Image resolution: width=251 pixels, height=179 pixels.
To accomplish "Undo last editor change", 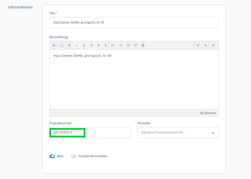I will click(x=198, y=46).
